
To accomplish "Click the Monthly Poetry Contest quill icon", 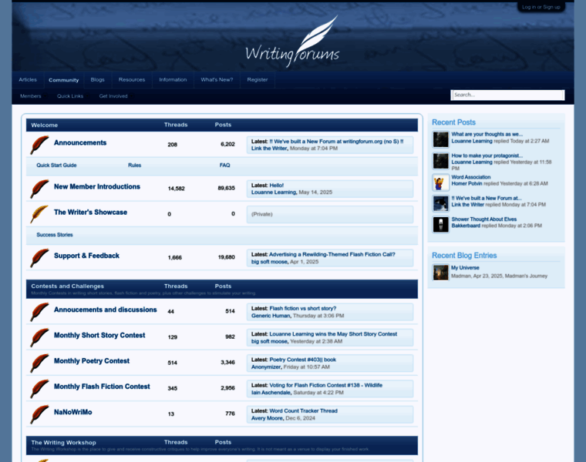I will tap(39, 363).
